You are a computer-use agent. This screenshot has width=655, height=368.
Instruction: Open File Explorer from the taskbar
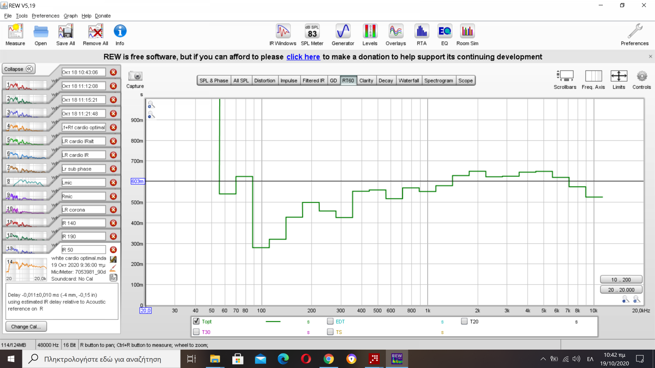click(x=215, y=359)
